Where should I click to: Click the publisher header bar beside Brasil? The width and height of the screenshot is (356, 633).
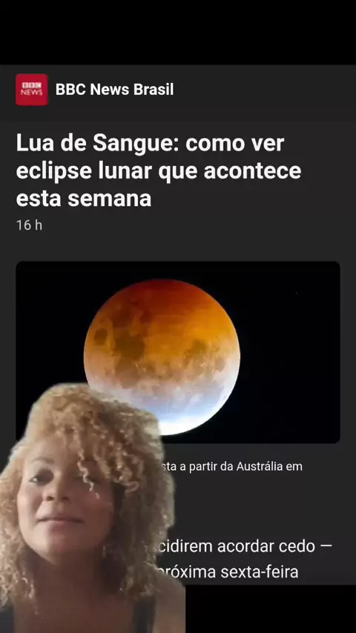tap(263, 90)
